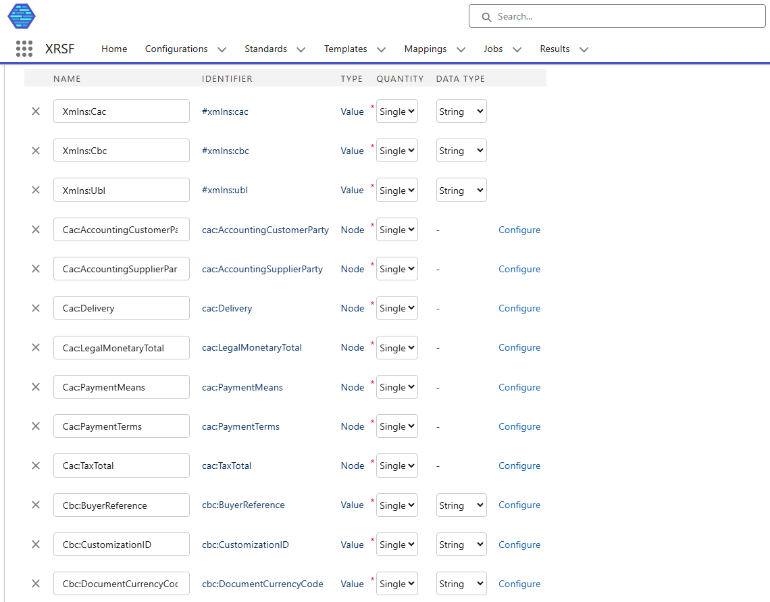Expand the Mappings menu chevron
Screen dimensions: 770x602
[461, 49]
